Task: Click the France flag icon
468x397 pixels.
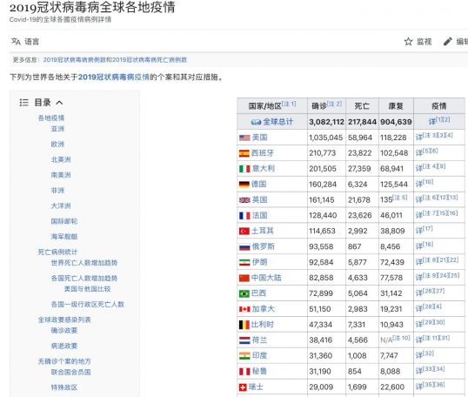Action: (244, 215)
